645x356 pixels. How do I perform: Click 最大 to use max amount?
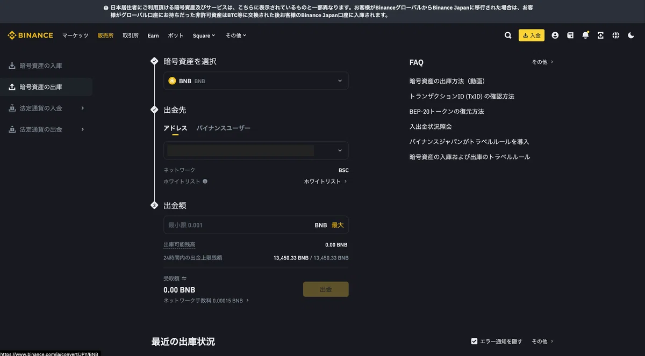[338, 225]
